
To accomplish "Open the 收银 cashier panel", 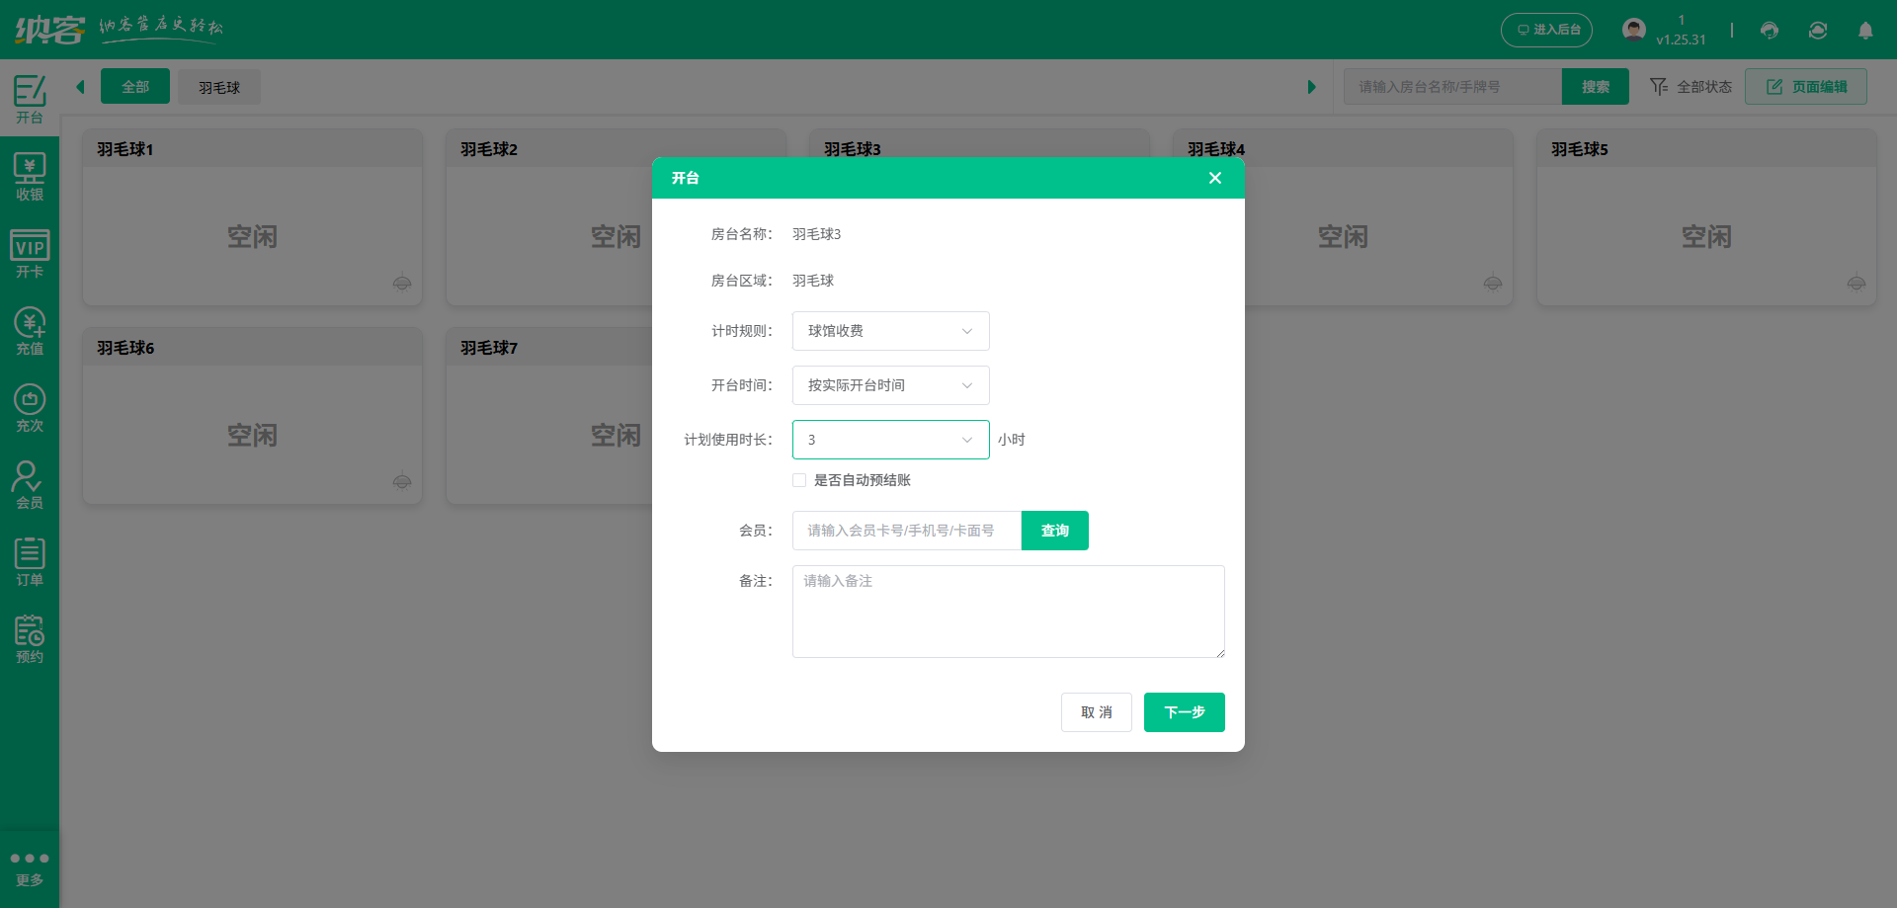I will (30, 176).
